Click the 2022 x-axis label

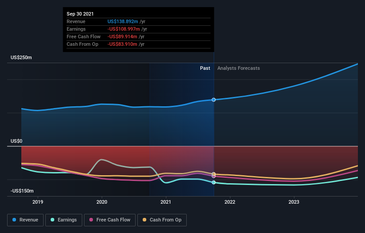(230, 202)
